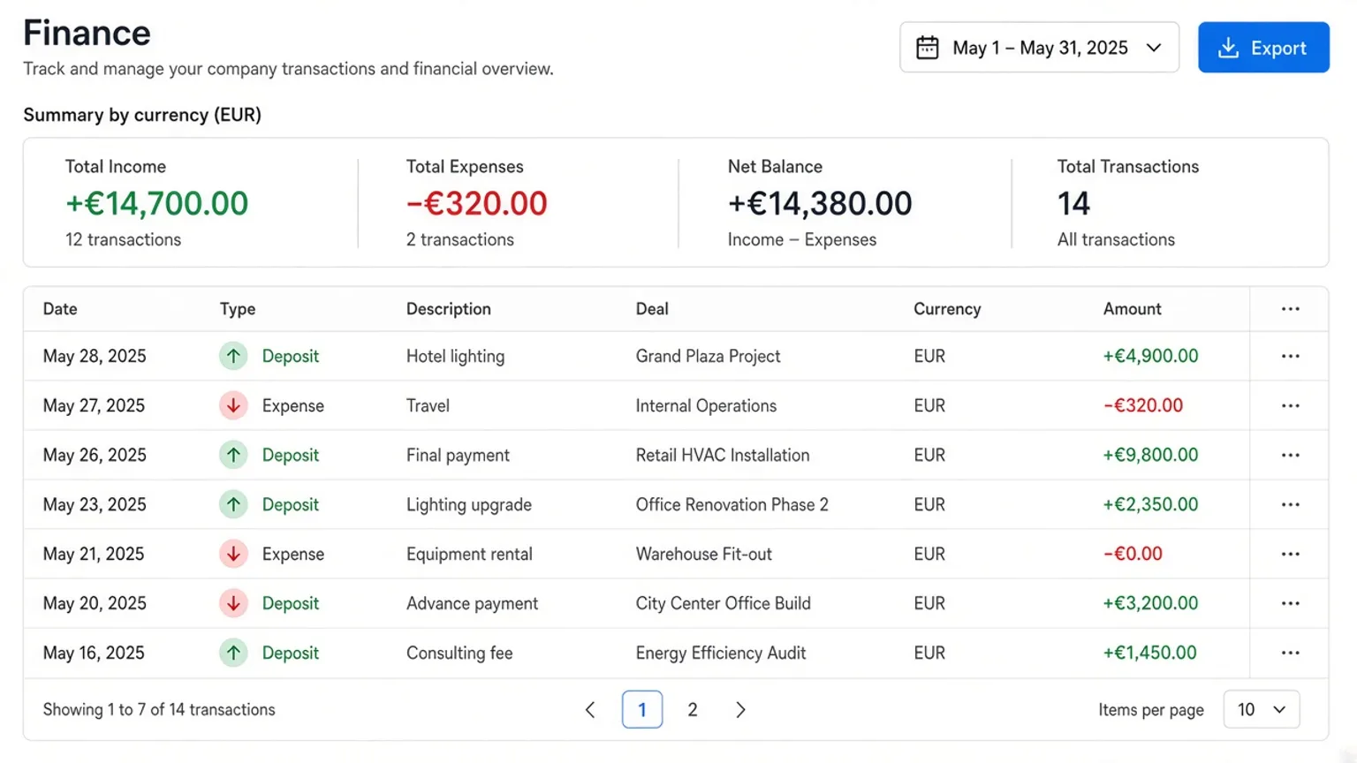Screen dimensions: 1357x763
Task: Select pagination page 2
Action: pos(693,710)
